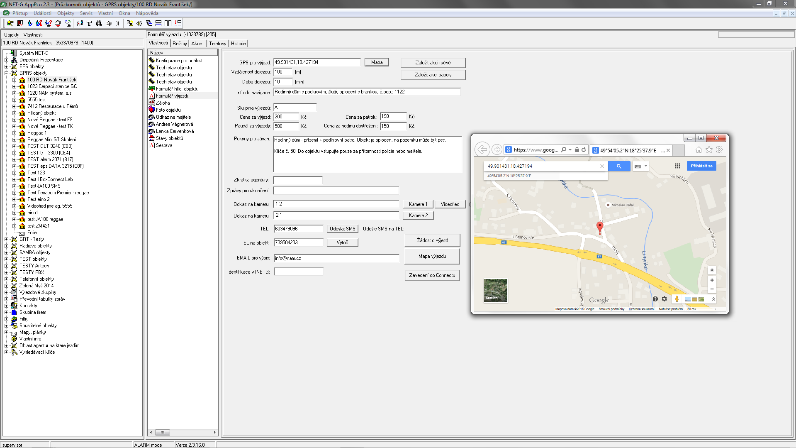Expand the 100 RD Novák František node
796x448 pixels.
point(14,80)
